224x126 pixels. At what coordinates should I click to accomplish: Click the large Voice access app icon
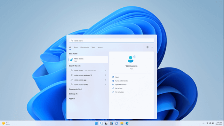(132, 59)
